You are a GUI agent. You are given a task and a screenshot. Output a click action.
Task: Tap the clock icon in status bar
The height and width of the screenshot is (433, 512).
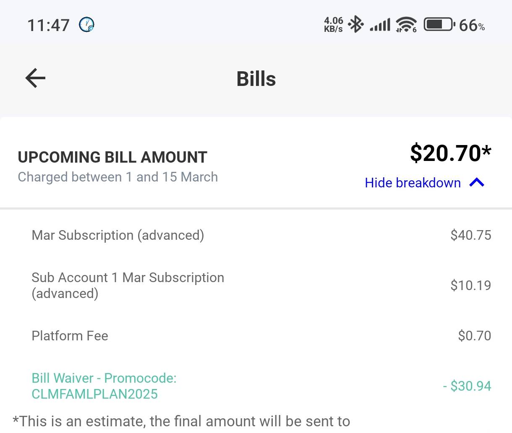point(87,25)
